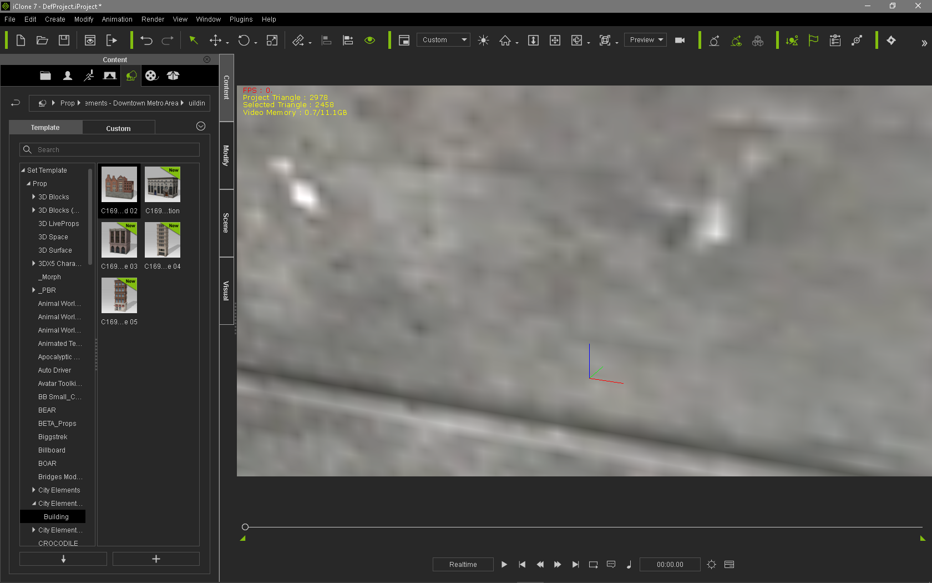932x583 pixels.
Task: Toggle loop playback
Action: coord(593,565)
